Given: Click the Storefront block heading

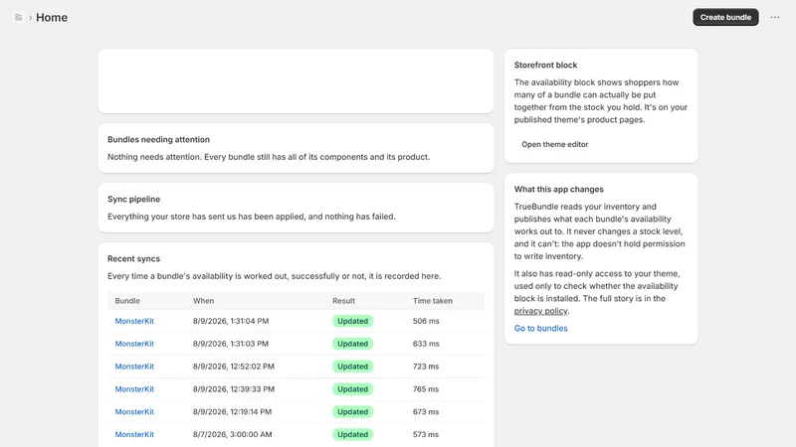Looking at the screenshot, I should [545, 65].
